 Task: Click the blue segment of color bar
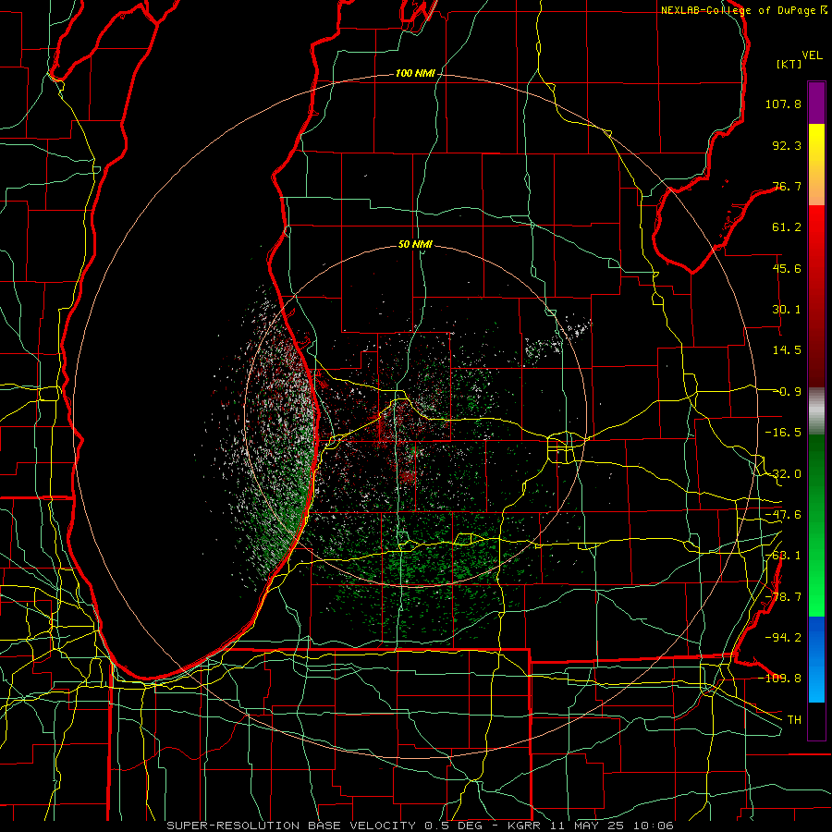point(816,659)
